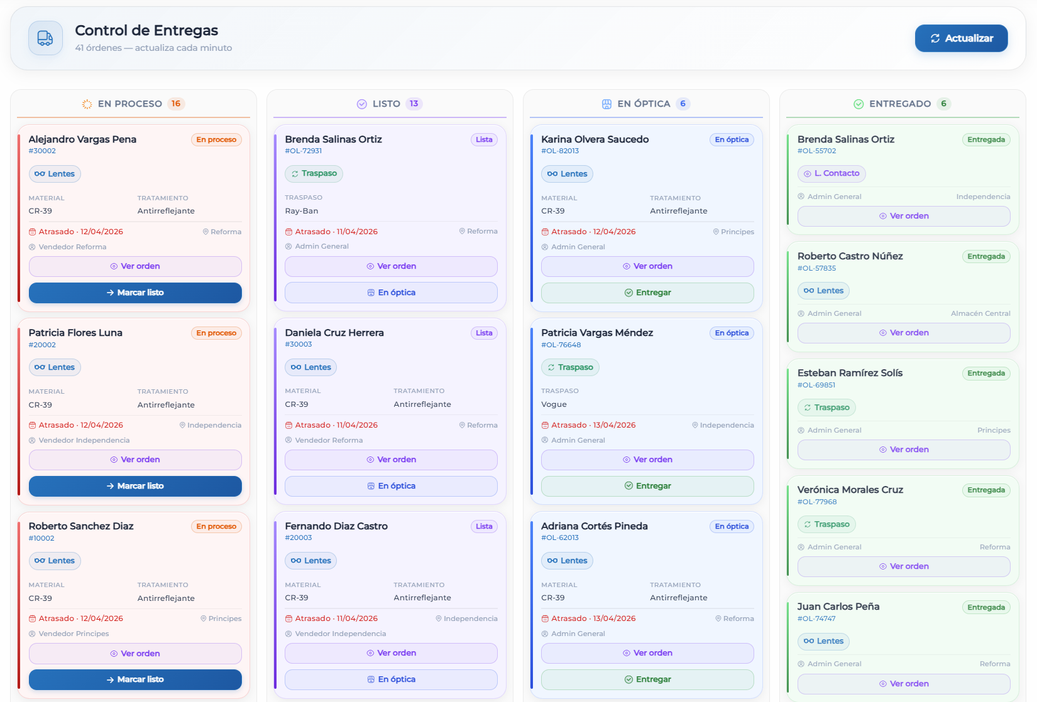This screenshot has width=1037, height=702.
Task: Click the Listo column checkmark icon
Action: click(x=362, y=104)
